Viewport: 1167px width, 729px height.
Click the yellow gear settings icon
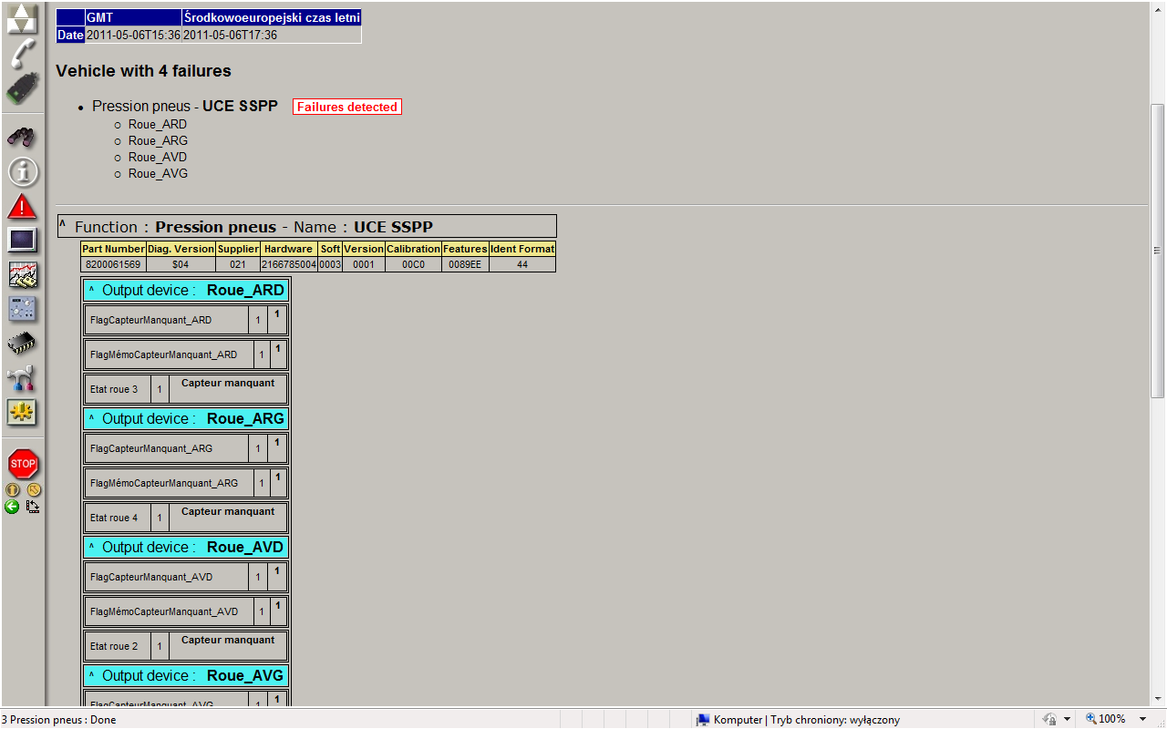[x=22, y=412]
